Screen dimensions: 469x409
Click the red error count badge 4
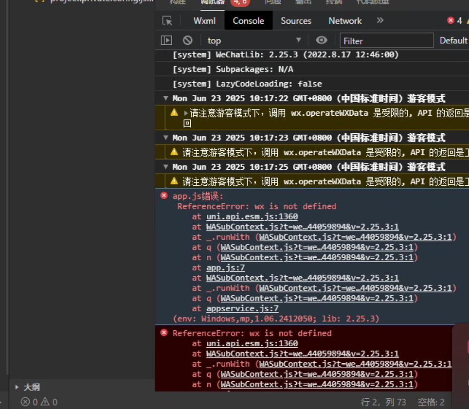click(454, 20)
